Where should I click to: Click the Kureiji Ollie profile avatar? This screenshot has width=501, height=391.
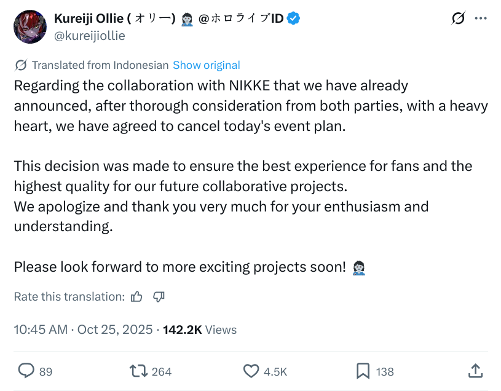point(30,26)
